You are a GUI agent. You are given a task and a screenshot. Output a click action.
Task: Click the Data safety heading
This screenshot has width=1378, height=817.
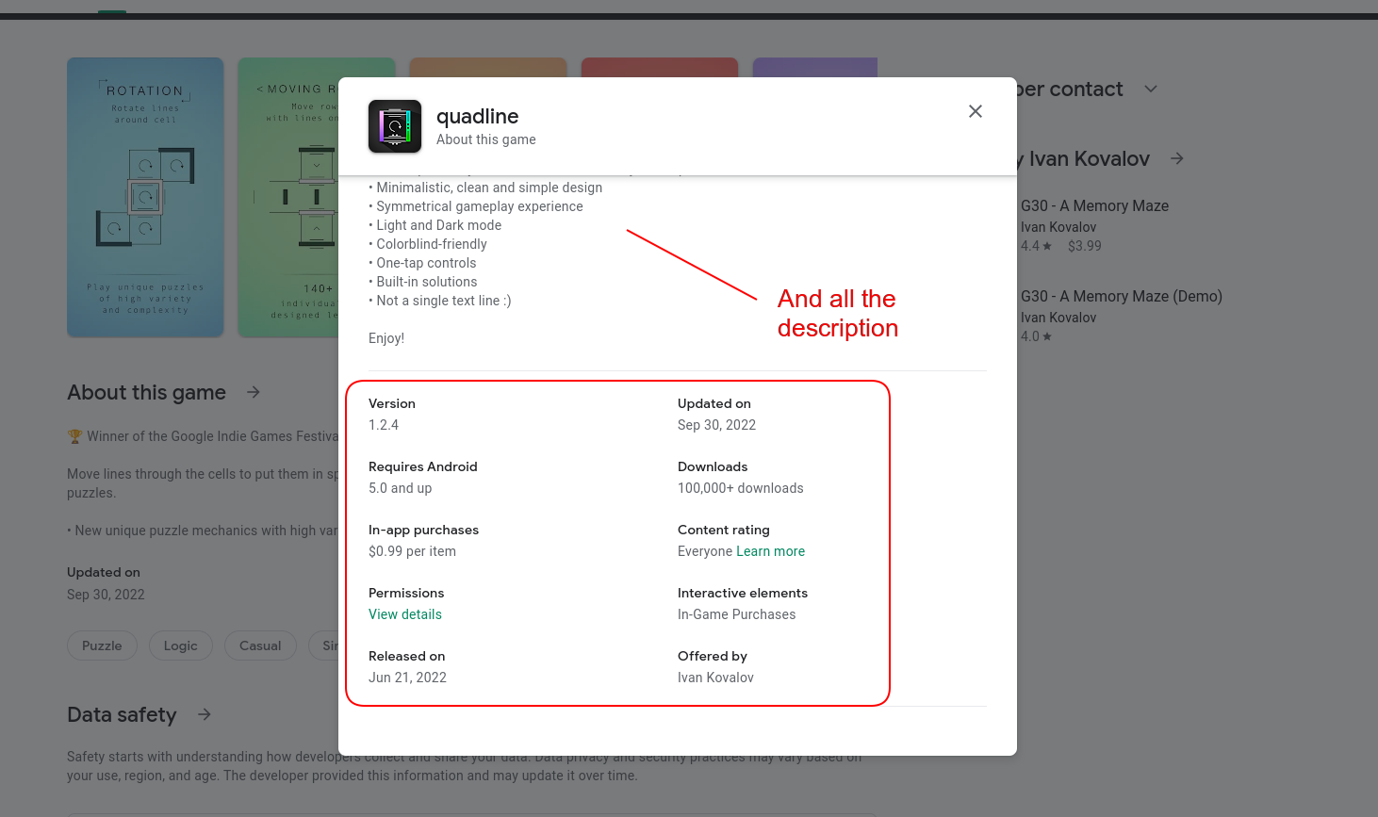[122, 714]
